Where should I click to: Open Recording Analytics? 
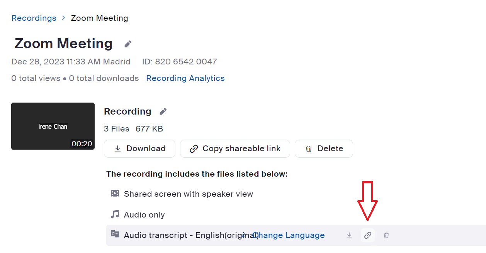coord(185,78)
